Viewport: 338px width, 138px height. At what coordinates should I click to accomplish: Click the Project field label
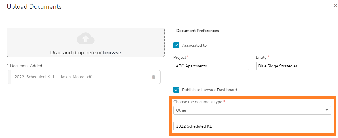pyautogui.click(x=179, y=57)
